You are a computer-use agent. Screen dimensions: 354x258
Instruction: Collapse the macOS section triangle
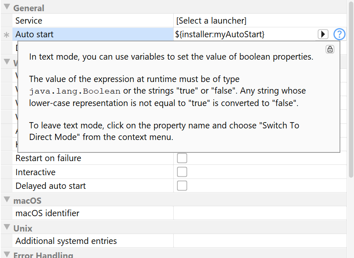(x=7, y=200)
